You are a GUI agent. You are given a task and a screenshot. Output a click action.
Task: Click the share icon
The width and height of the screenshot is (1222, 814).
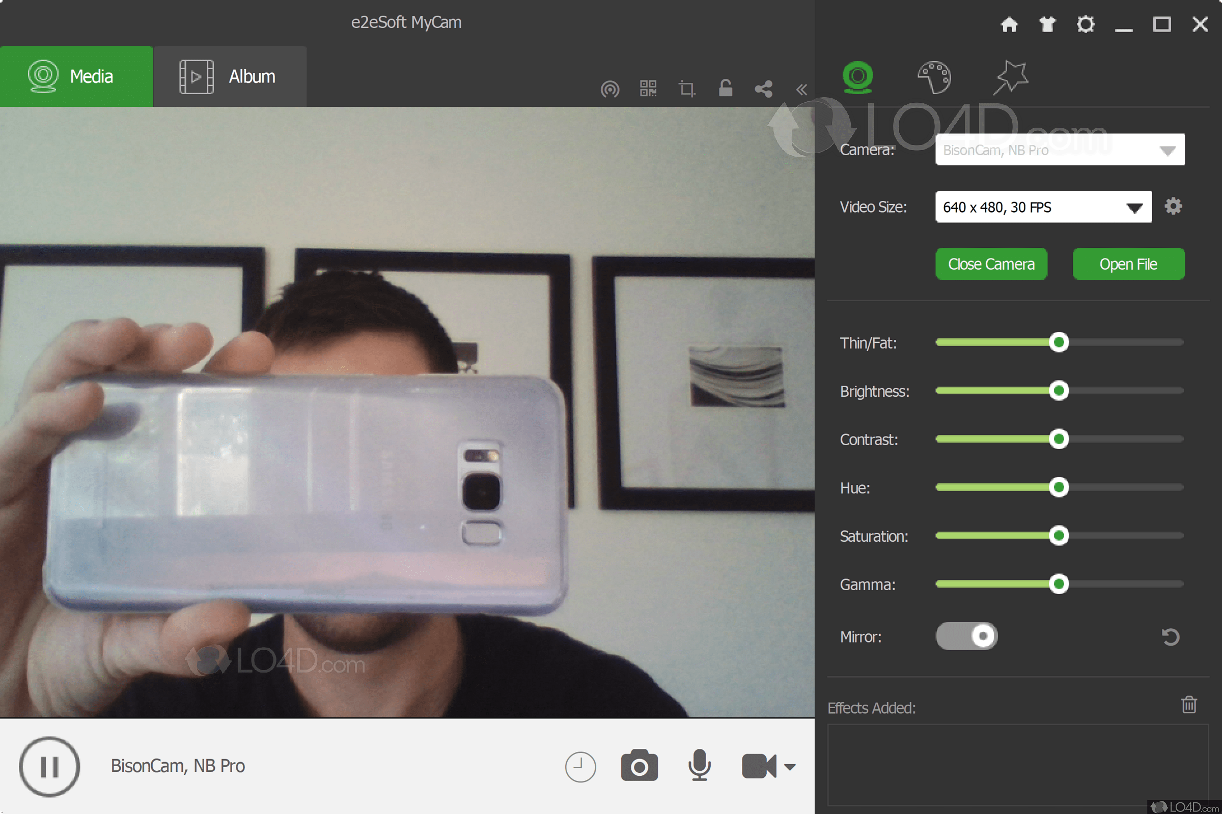(764, 89)
